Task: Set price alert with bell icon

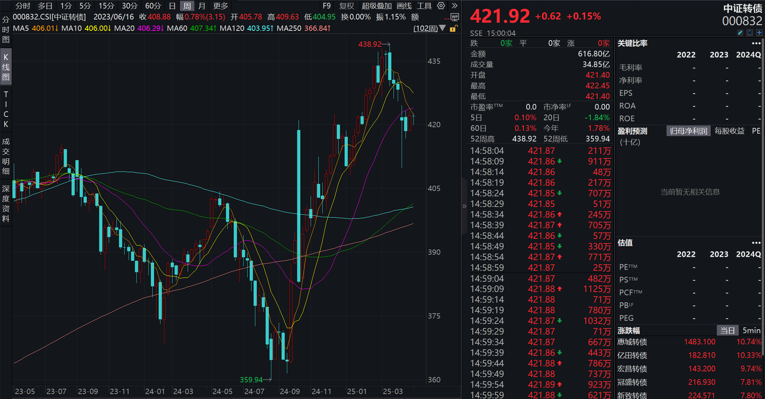Action: coord(750,33)
